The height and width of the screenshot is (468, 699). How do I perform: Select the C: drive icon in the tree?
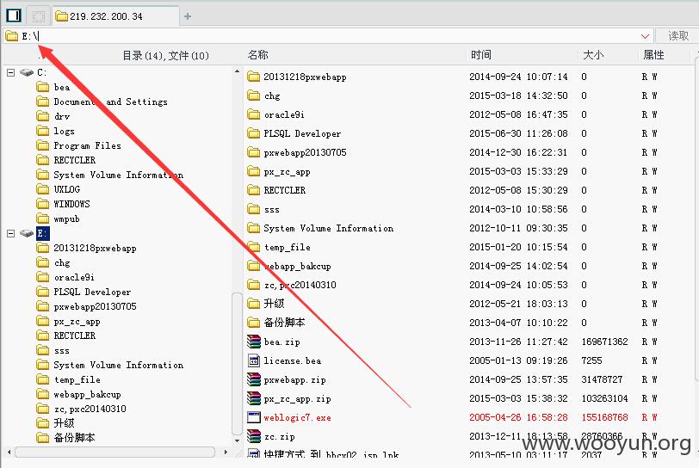(x=27, y=72)
